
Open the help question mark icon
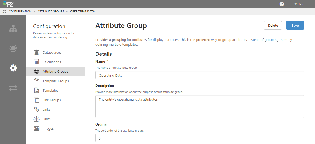coord(282,4)
